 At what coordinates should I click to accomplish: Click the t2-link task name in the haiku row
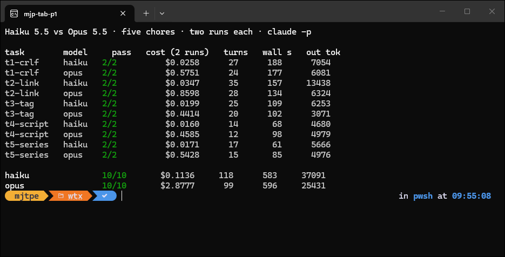(22, 83)
